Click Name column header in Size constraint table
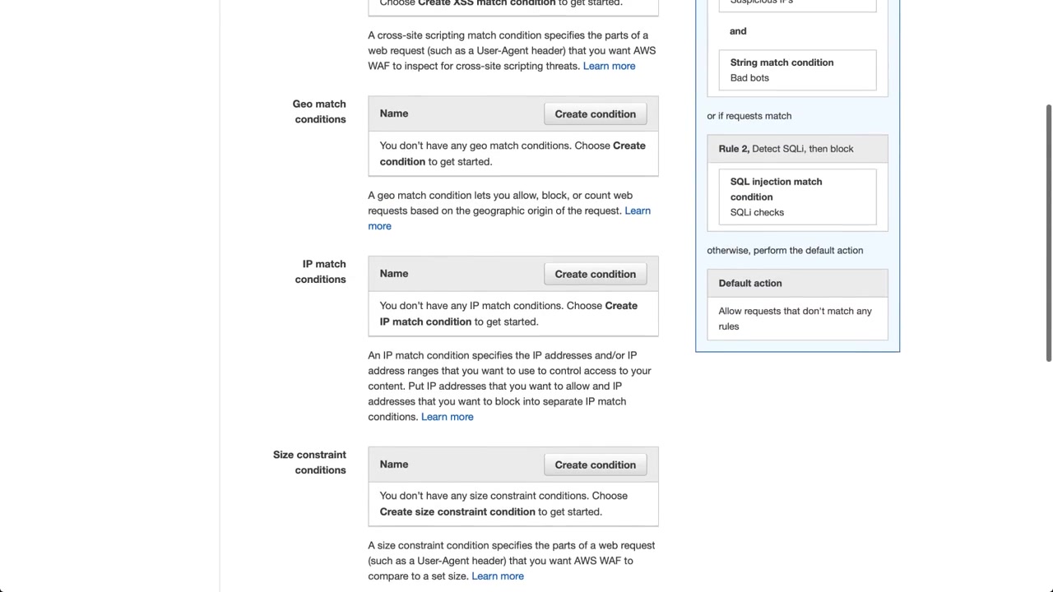This screenshot has width=1053, height=592. 394,465
